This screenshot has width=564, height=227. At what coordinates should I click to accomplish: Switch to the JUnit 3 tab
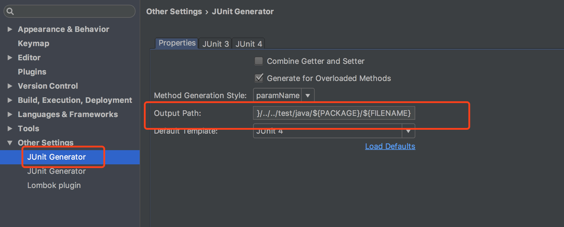[215, 44]
